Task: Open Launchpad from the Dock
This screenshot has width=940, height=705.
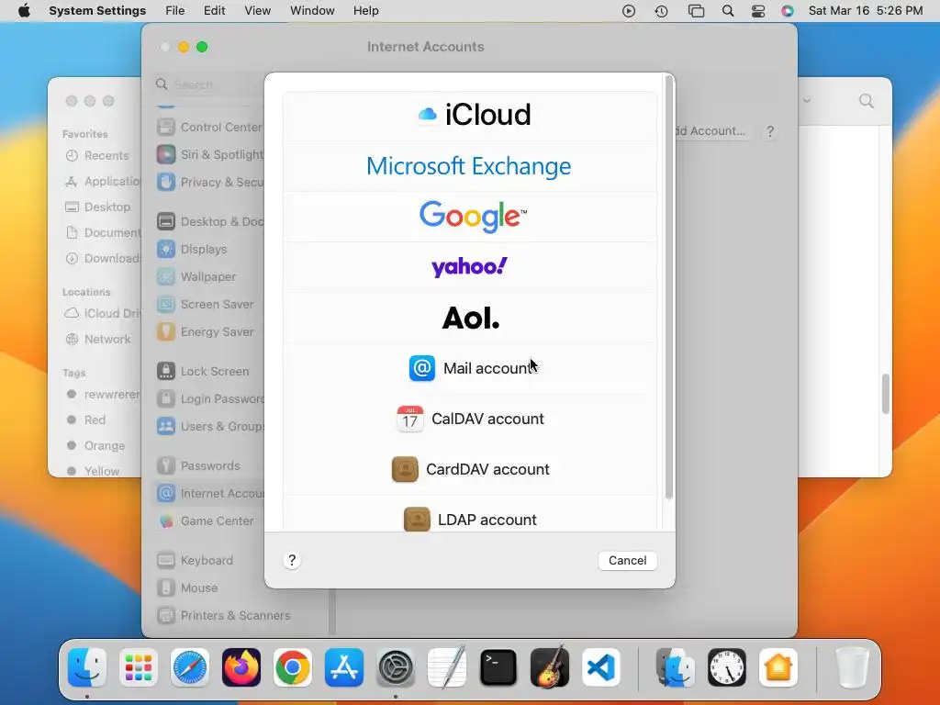Action: point(139,667)
